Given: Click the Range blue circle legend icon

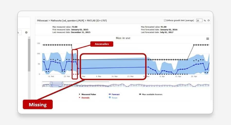Looking at the screenshot, I should click(110, 97).
